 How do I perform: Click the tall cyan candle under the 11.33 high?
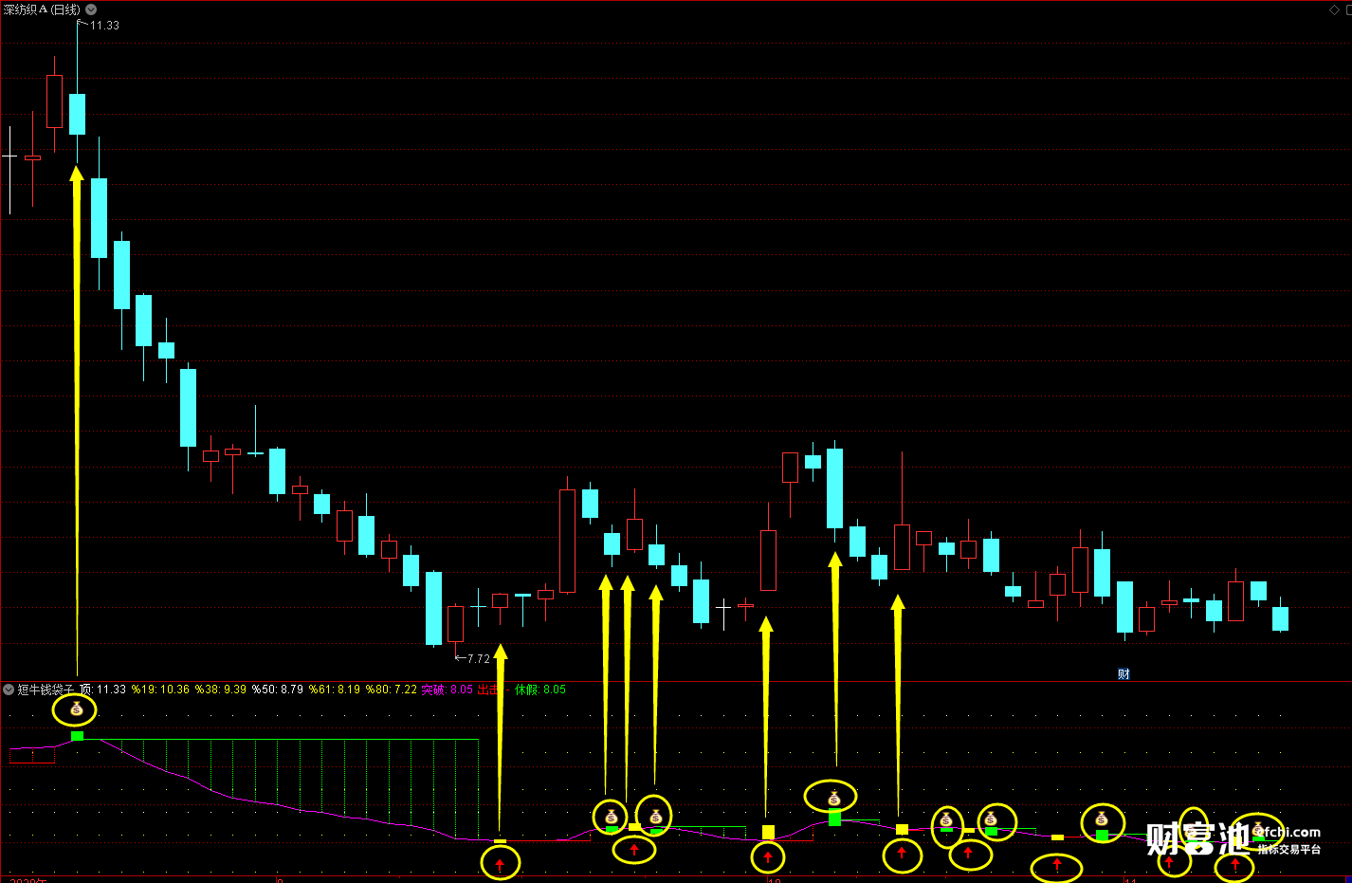click(x=77, y=114)
